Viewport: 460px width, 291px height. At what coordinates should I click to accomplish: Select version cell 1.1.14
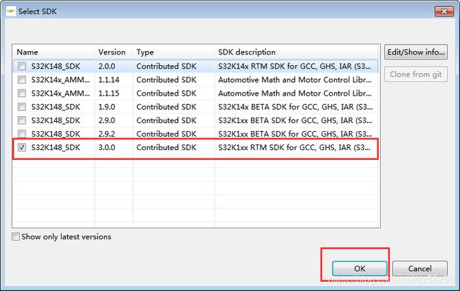point(109,80)
